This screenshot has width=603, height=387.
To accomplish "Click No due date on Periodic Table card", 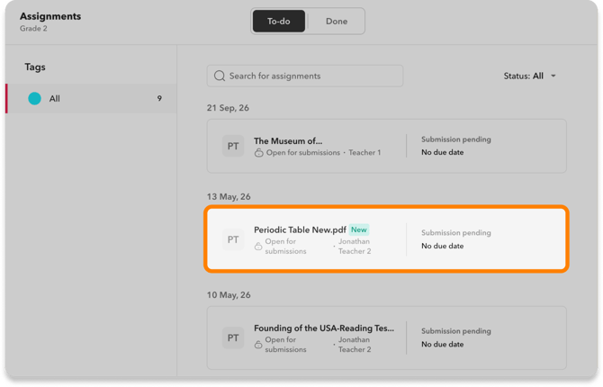I will 442,246.
